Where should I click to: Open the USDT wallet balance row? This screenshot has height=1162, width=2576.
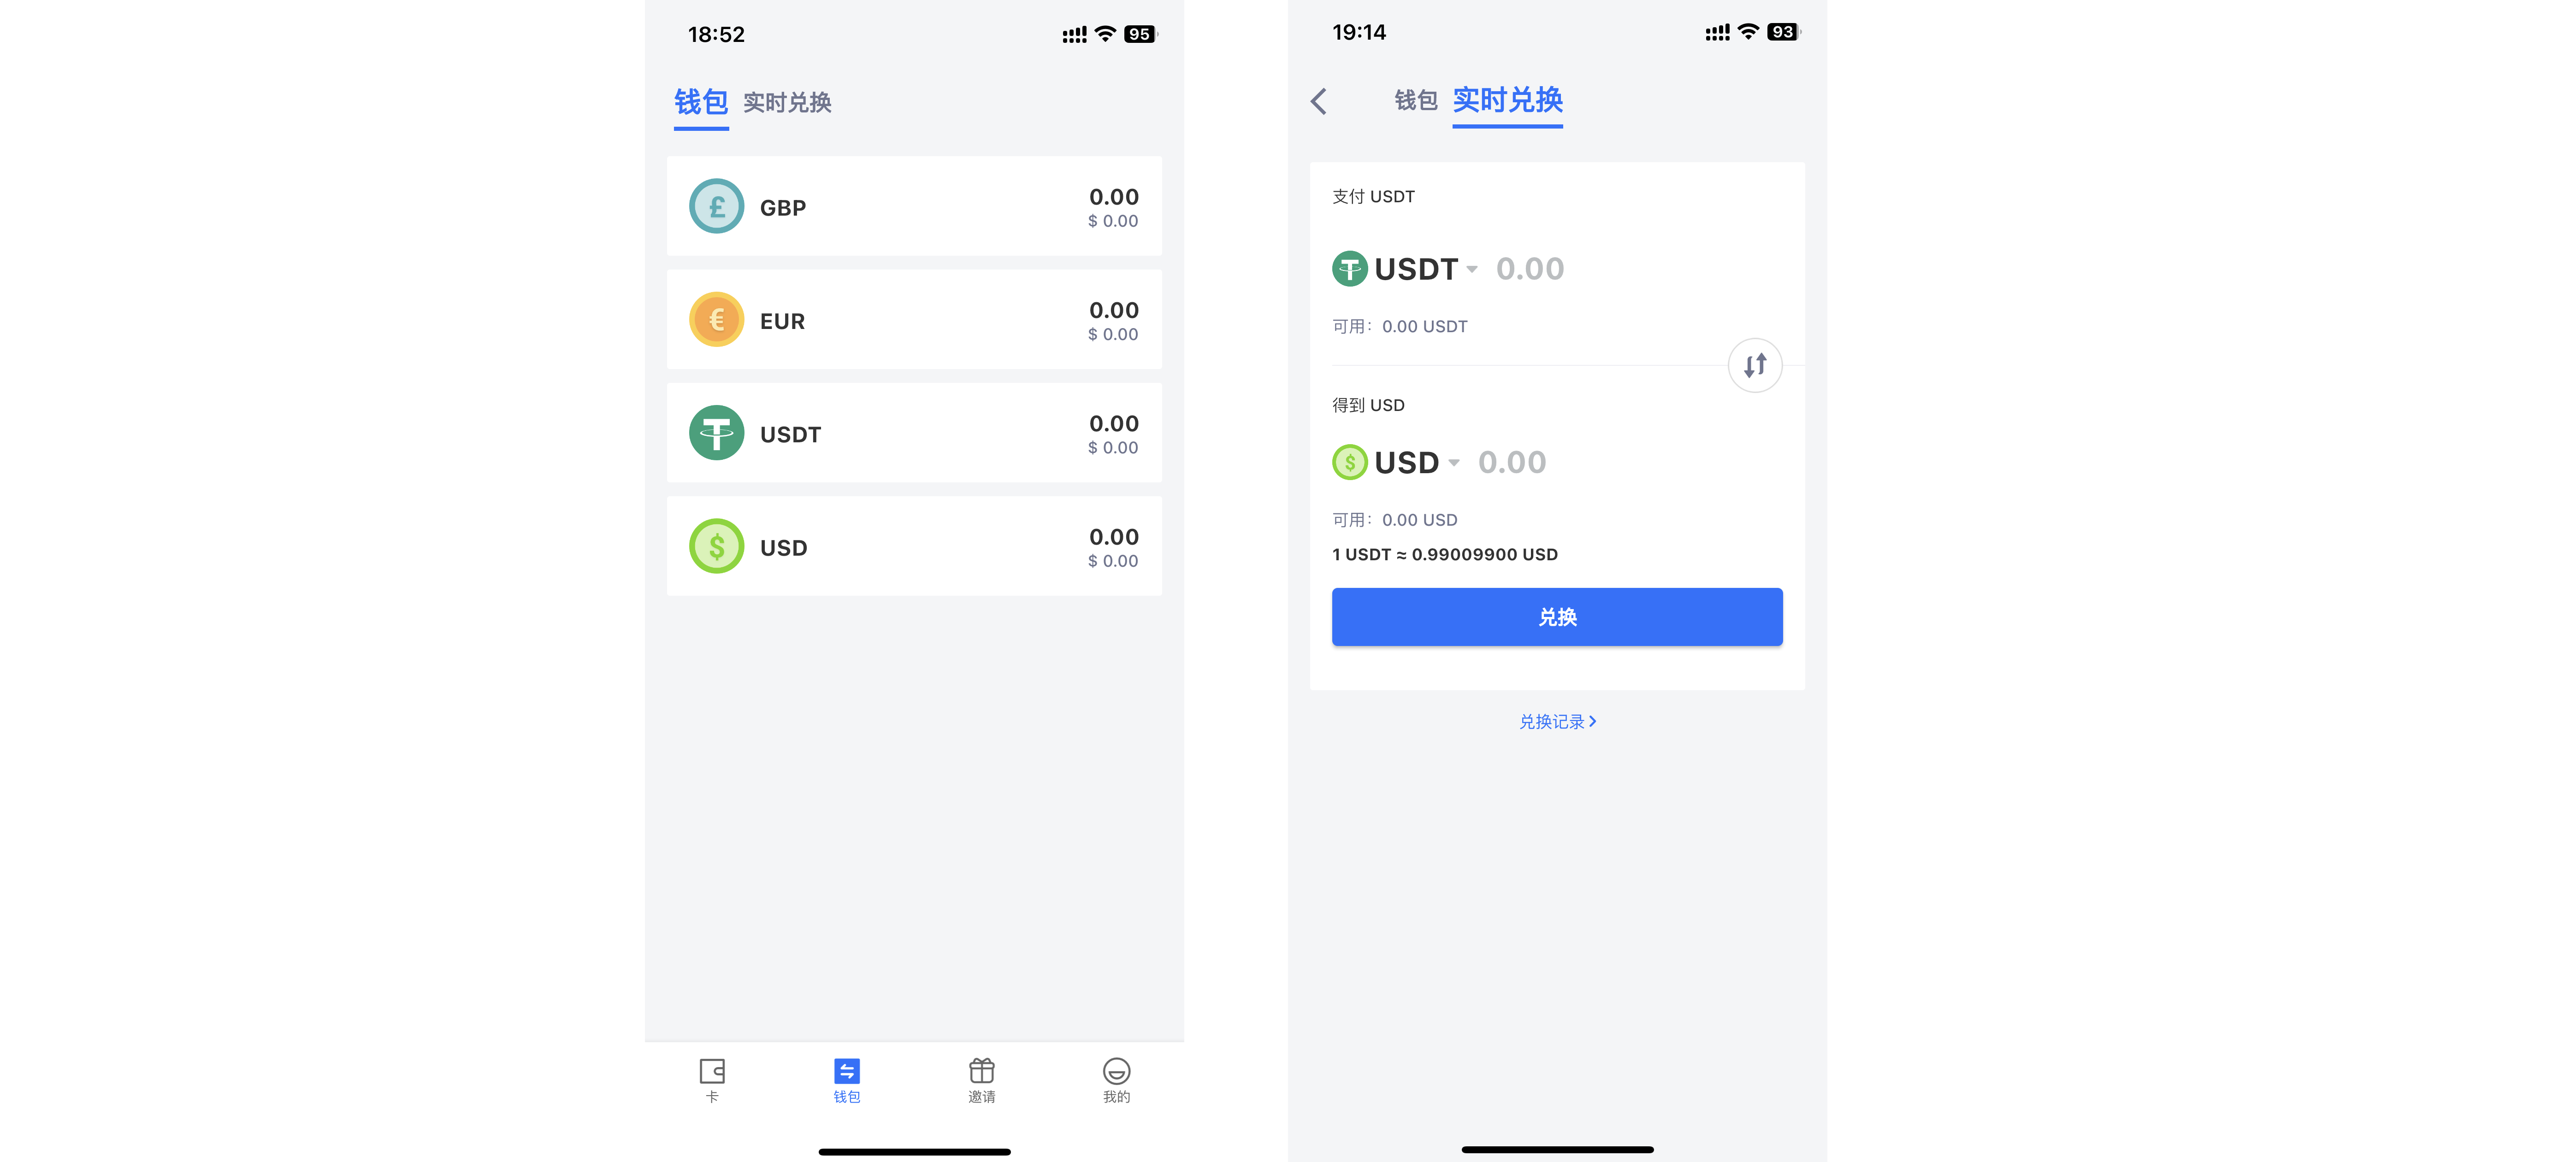pos(914,433)
